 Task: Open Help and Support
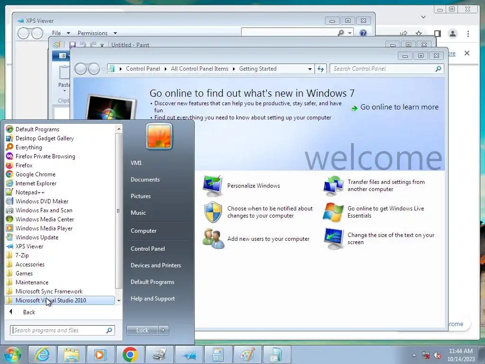tap(153, 299)
